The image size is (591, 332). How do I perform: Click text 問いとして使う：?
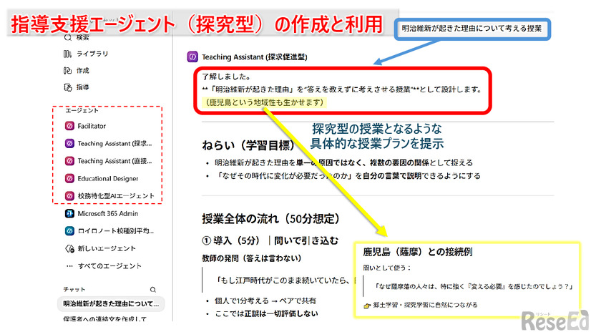click(x=387, y=268)
